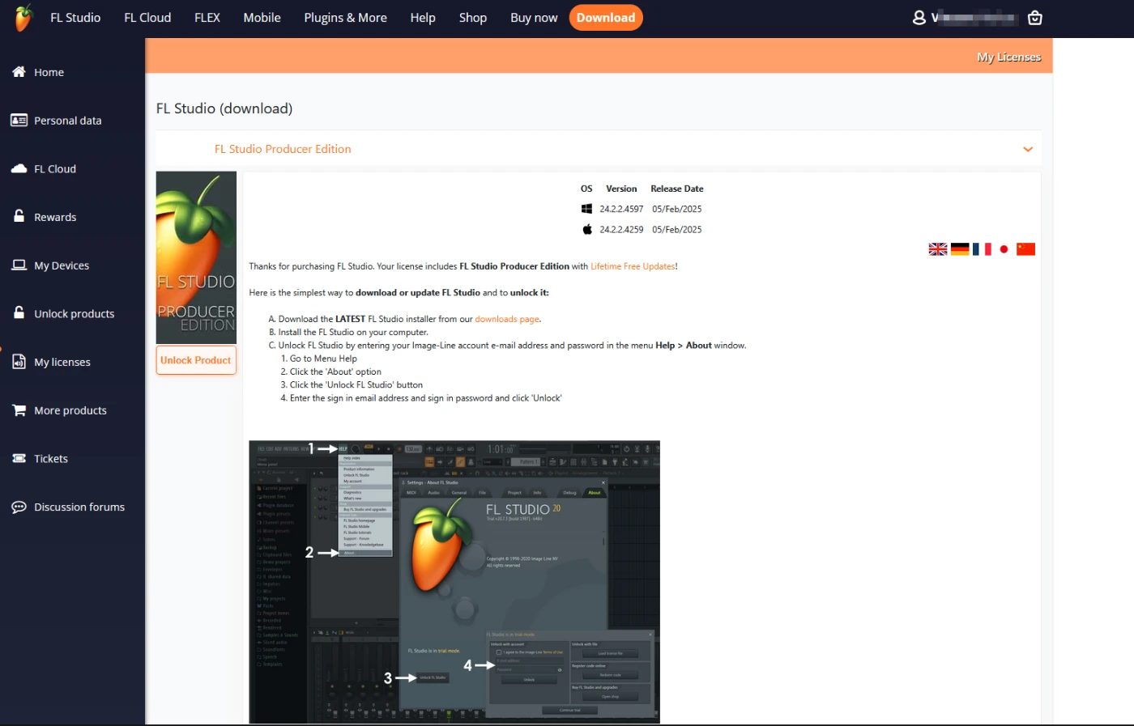This screenshot has width=1134, height=726.
Task: Switch language with the German flag
Action: click(x=960, y=249)
